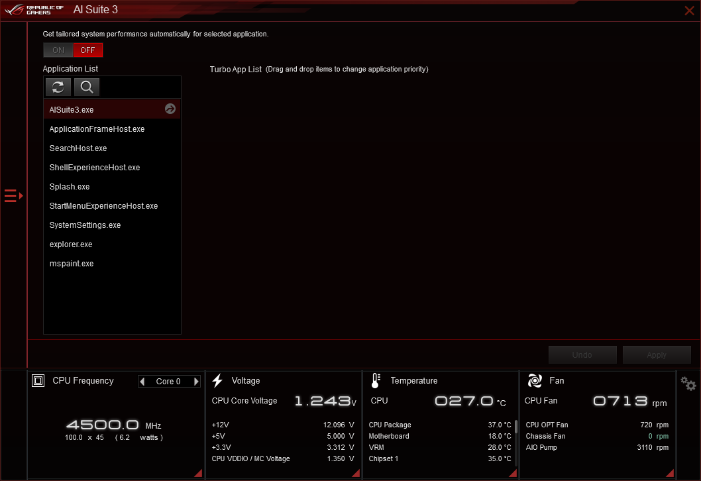Click the Apply button

(657, 355)
